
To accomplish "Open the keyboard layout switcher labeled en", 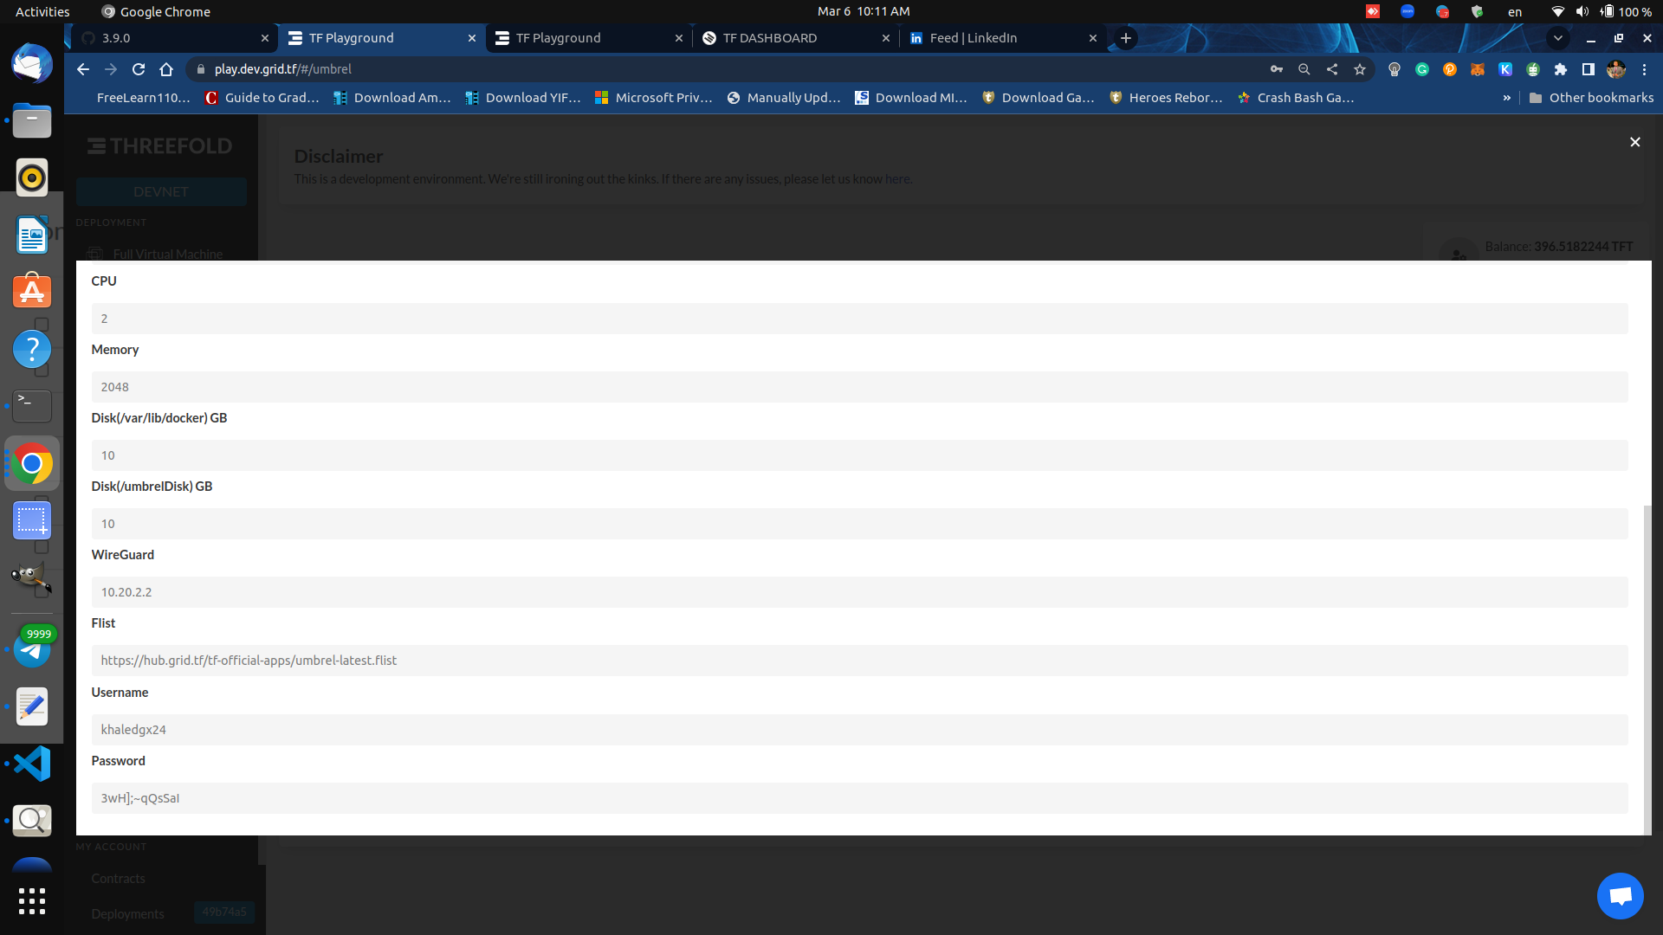I will click(1516, 11).
